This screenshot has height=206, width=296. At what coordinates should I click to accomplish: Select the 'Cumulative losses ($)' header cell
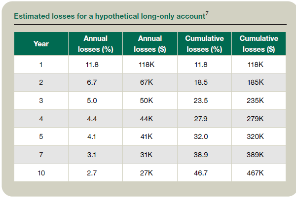coord(259,44)
